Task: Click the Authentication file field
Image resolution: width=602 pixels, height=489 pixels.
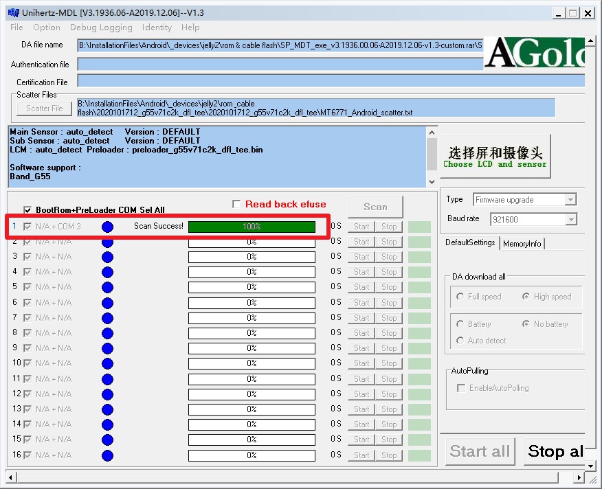Action: pyautogui.click(x=280, y=64)
